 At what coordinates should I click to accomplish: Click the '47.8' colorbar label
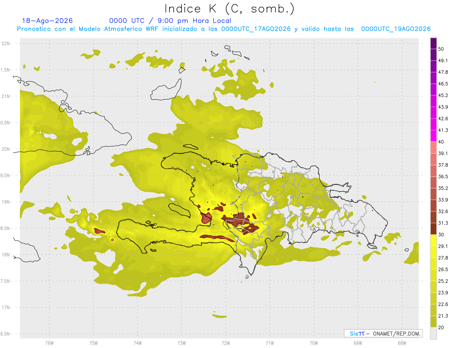point(443,72)
